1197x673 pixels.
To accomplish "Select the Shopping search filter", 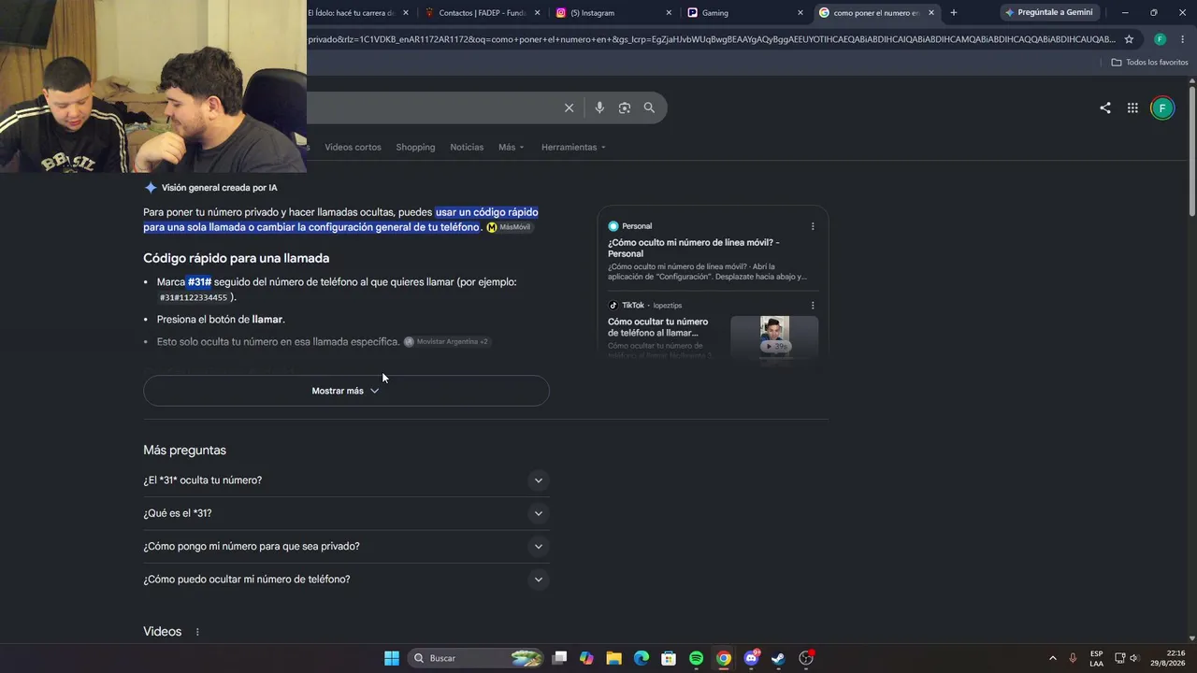I will pyautogui.click(x=415, y=147).
